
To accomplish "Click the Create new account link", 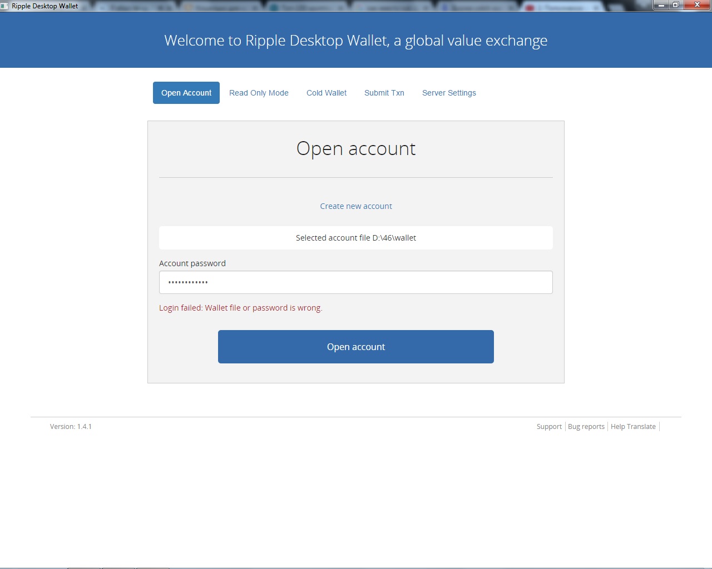I will [x=356, y=206].
